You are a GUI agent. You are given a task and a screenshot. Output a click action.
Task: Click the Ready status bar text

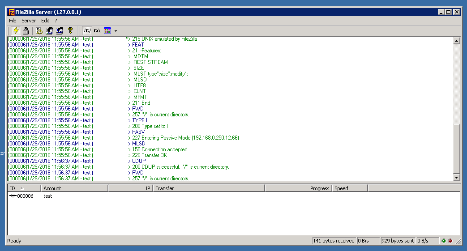pos(14,241)
